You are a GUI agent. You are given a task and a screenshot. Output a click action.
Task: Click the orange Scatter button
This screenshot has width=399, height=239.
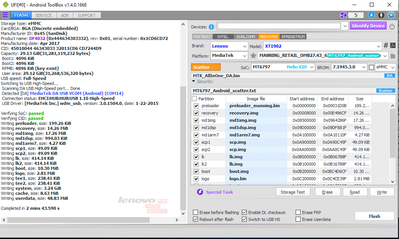tap(206, 67)
